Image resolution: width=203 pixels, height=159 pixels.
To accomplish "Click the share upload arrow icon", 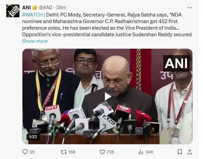I will (x=190, y=152).
